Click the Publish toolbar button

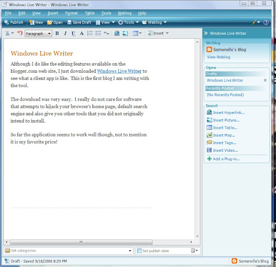point(14,22)
